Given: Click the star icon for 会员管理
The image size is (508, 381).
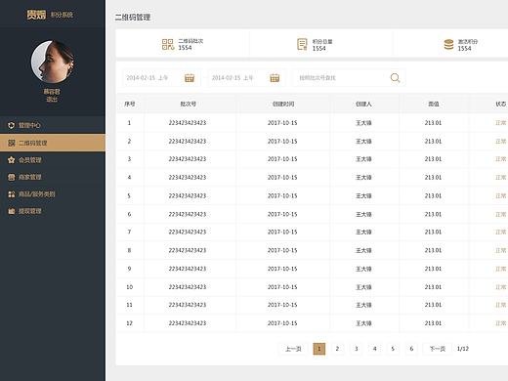Looking at the screenshot, I should coord(12,160).
